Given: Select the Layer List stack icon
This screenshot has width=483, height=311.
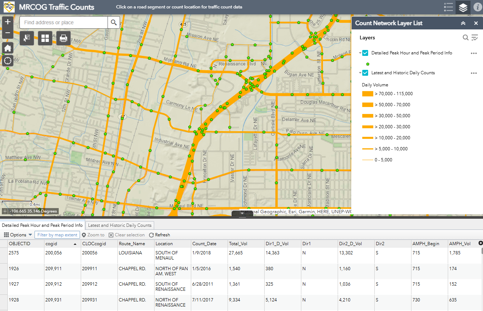Looking at the screenshot, I should (463, 7).
